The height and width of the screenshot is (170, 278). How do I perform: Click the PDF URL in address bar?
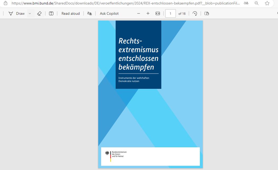(125, 3)
